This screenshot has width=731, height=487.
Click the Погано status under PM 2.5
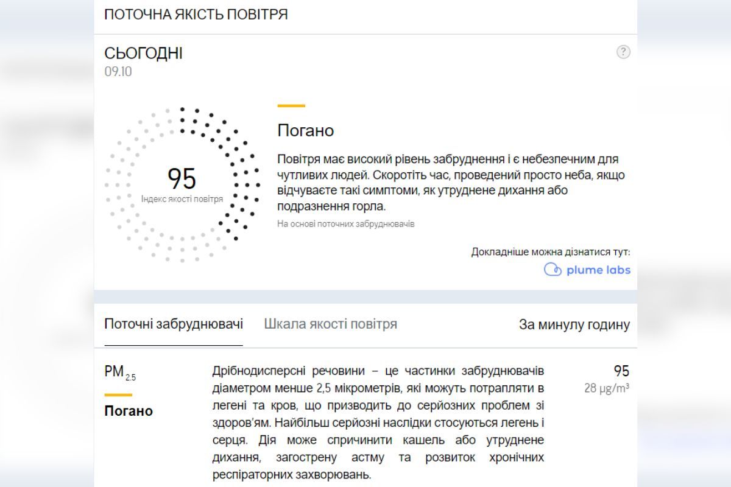pos(128,410)
